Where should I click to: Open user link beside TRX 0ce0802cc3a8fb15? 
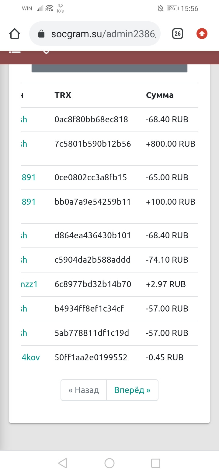click(29, 177)
